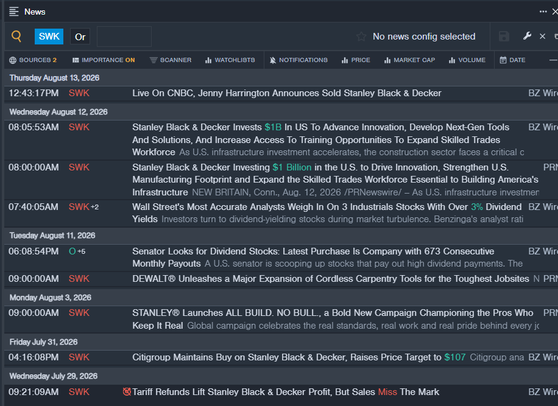Viewport: 558px width, 406px height.
Task: Click the News panel title
Action: [x=35, y=12]
